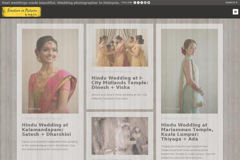This screenshot has width=240, height=160.
Task: Click the date line above Thiyaga + Ada title
Action: (x=181, y=118)
